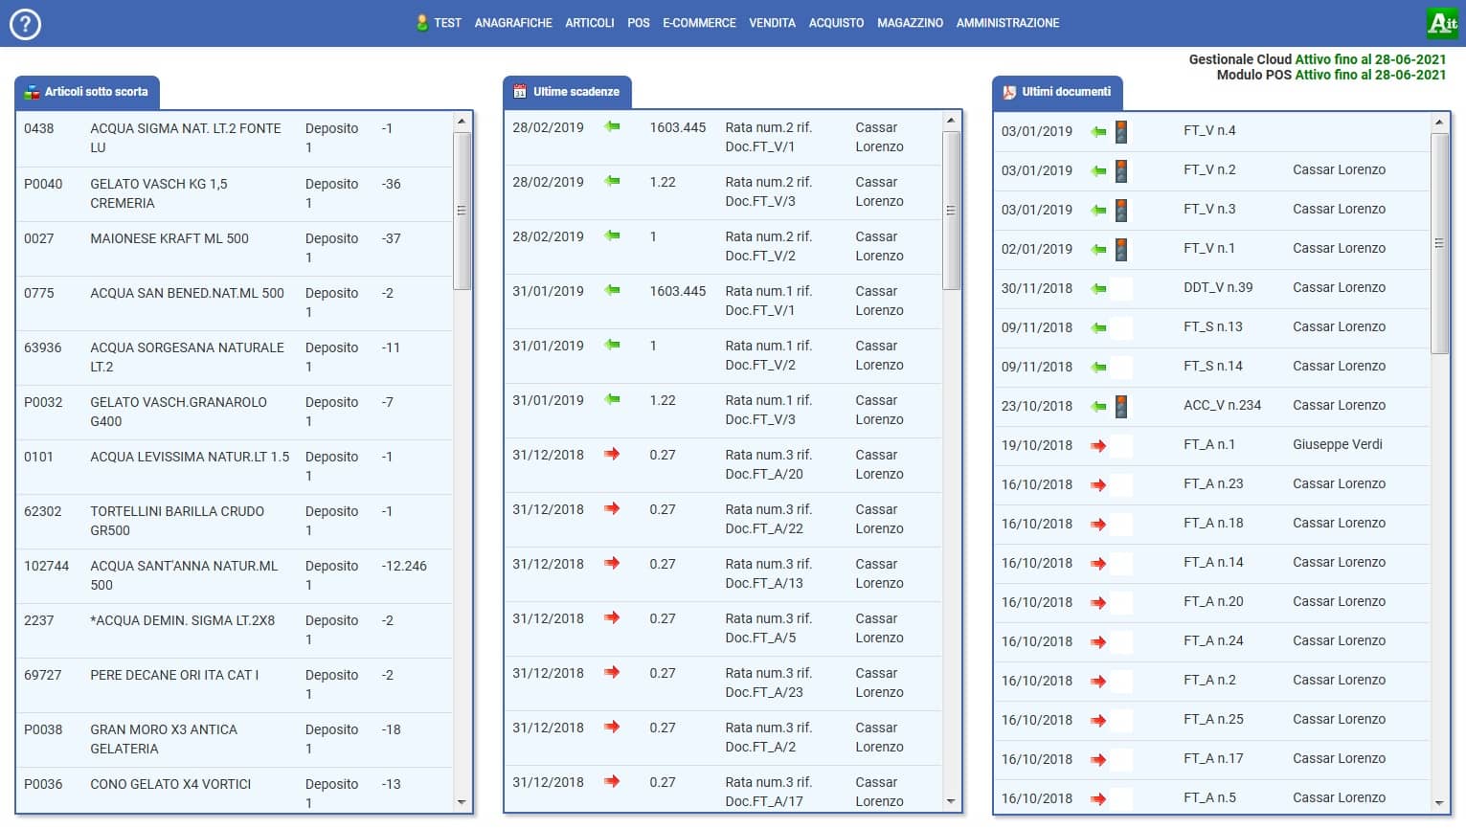The height and width of the screenshot is (829, 1466).
Task: Click the help question mark icon
Action: 25,24
